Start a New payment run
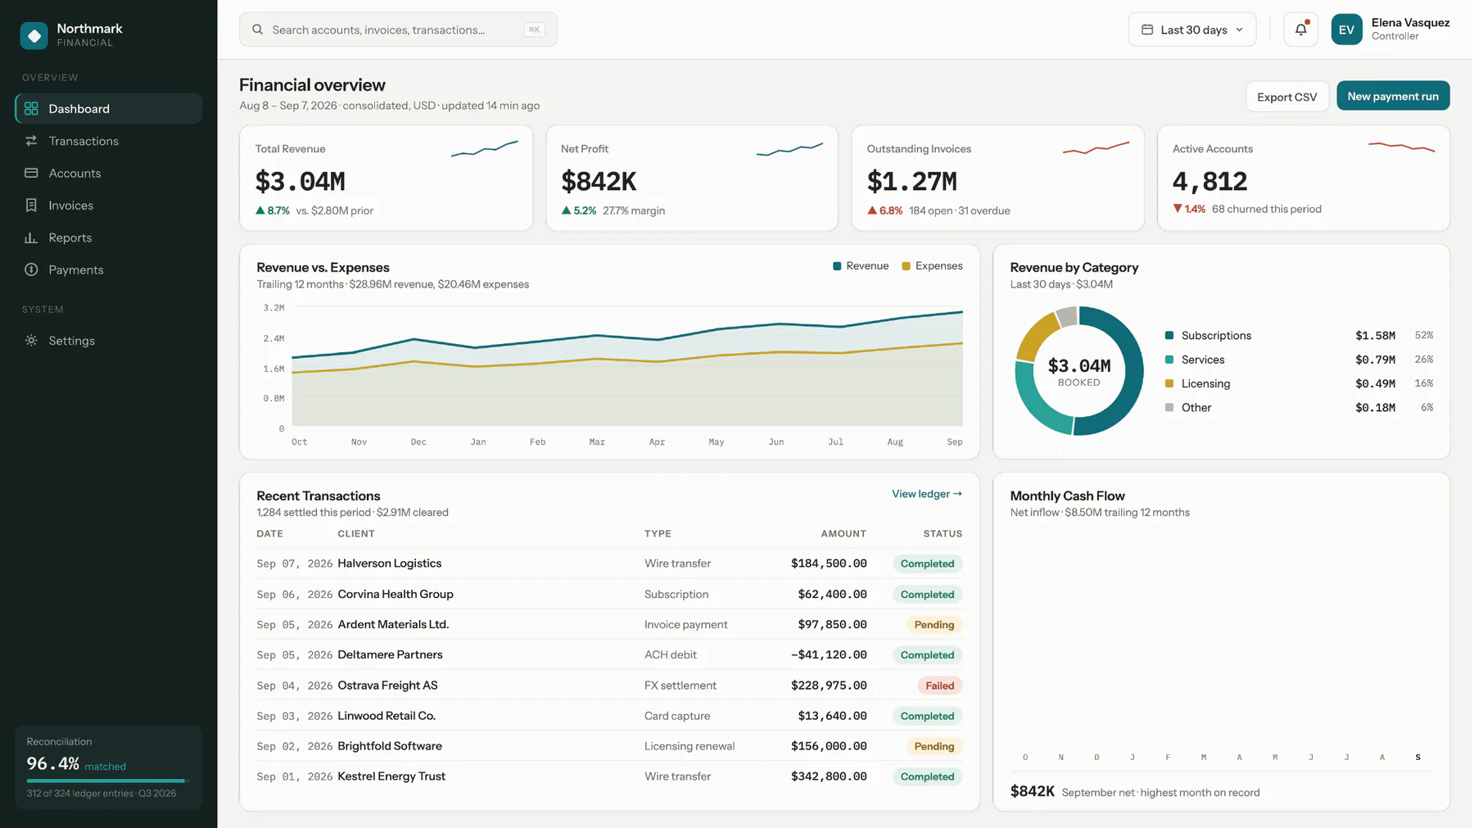 (x=1393, y=96)
